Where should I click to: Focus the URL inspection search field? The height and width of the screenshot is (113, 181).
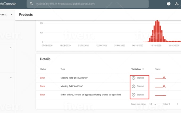pyautogui.click(x=88, y=4)
